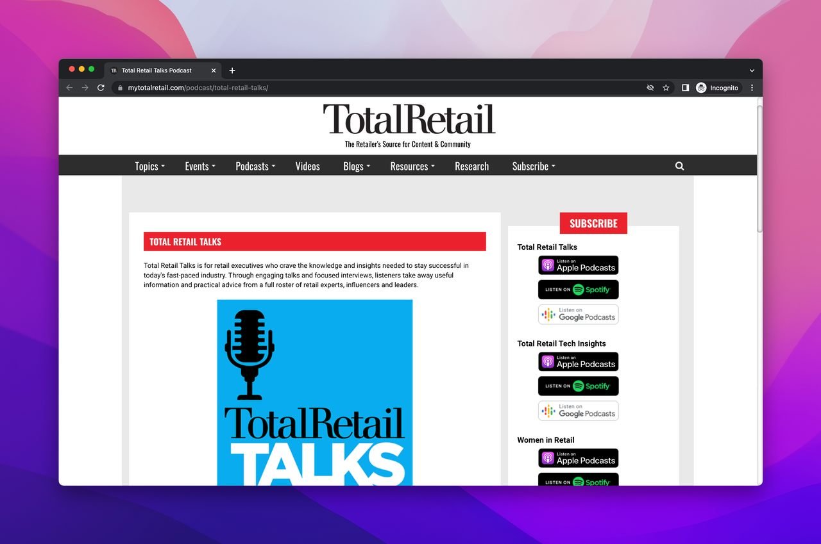The height and width of the screenshot is (544, 821).
Task: Open the Chrome three-dot menu
Action: pos(752,88)
